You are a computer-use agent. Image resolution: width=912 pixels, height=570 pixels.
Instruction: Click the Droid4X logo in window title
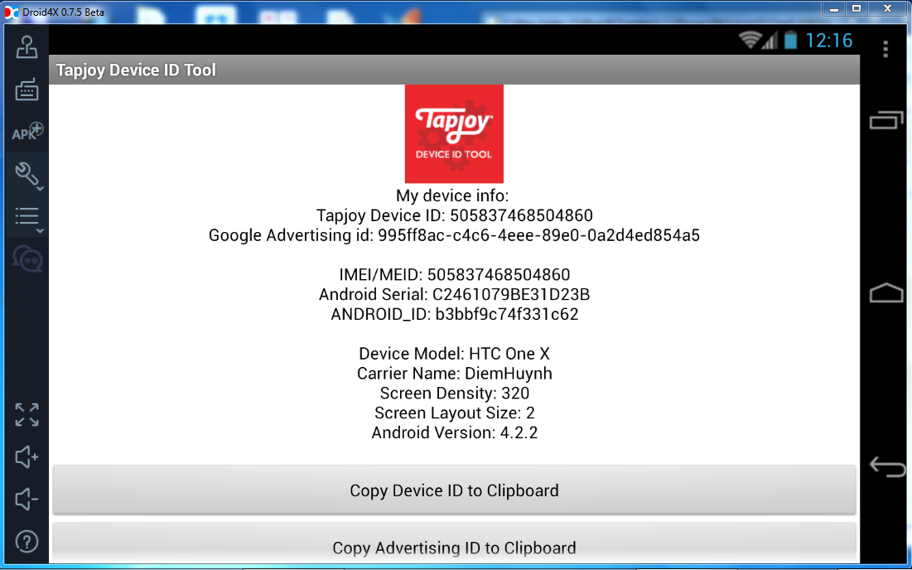click(12, 12)
